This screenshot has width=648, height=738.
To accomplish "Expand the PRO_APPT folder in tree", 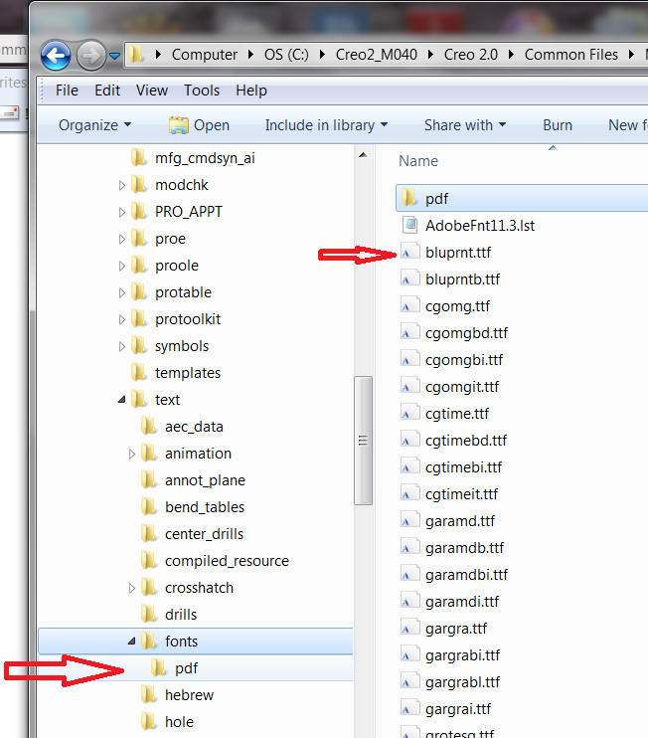I will click(x=122, y=212).
